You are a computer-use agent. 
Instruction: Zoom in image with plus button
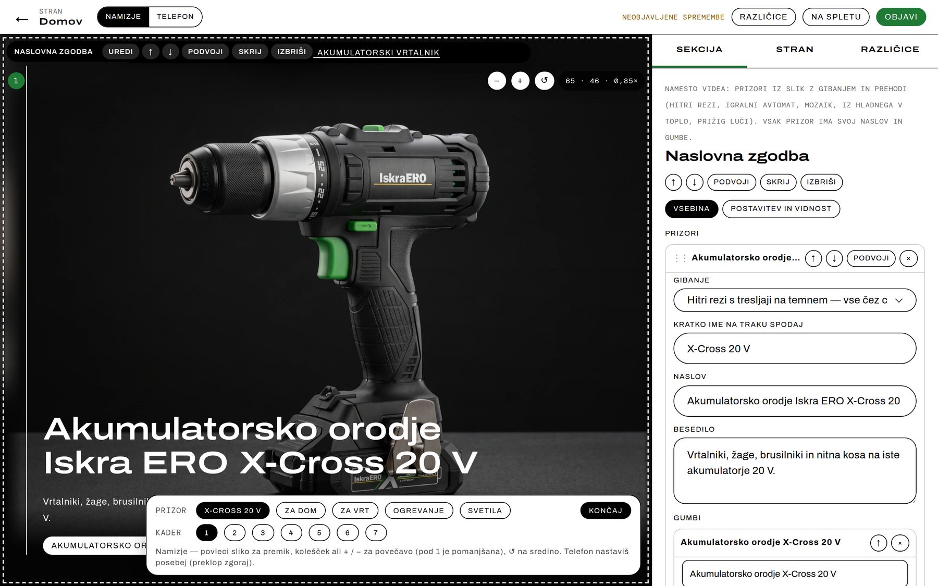(520, 81)
